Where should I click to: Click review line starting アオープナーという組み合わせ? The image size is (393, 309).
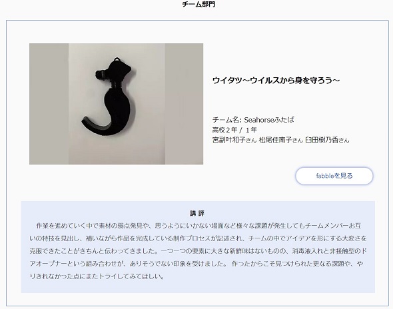point(196,264)
